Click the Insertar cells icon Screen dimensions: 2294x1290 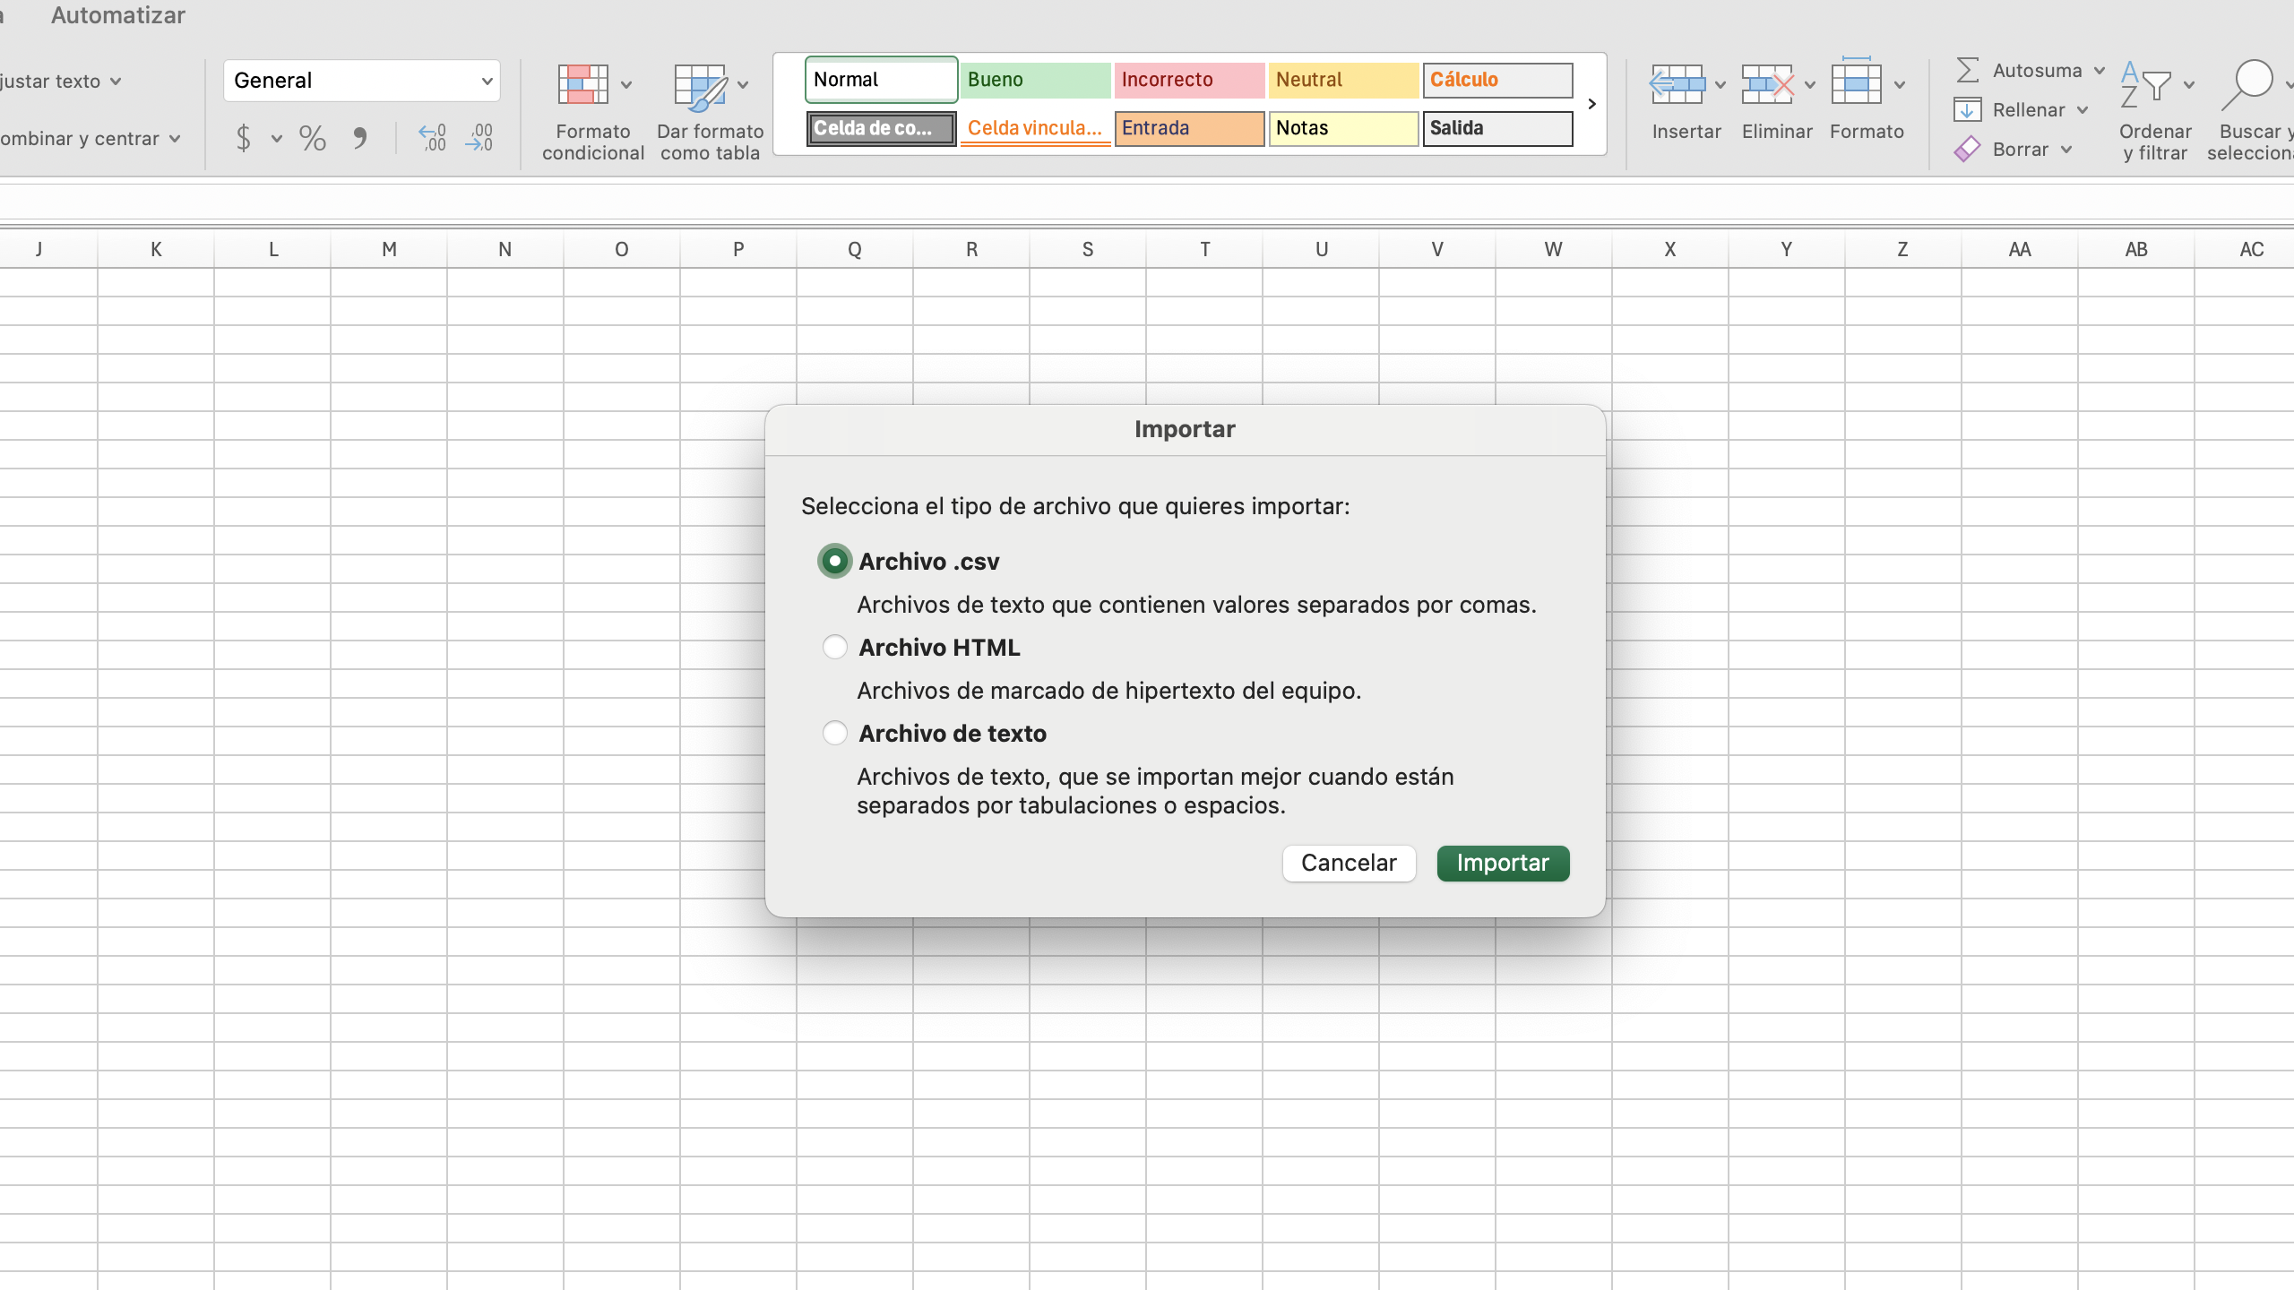pyautogui.click(x=1677, y=85)
